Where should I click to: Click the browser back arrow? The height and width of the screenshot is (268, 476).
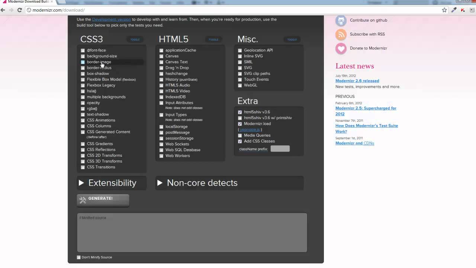click(3, 10)
